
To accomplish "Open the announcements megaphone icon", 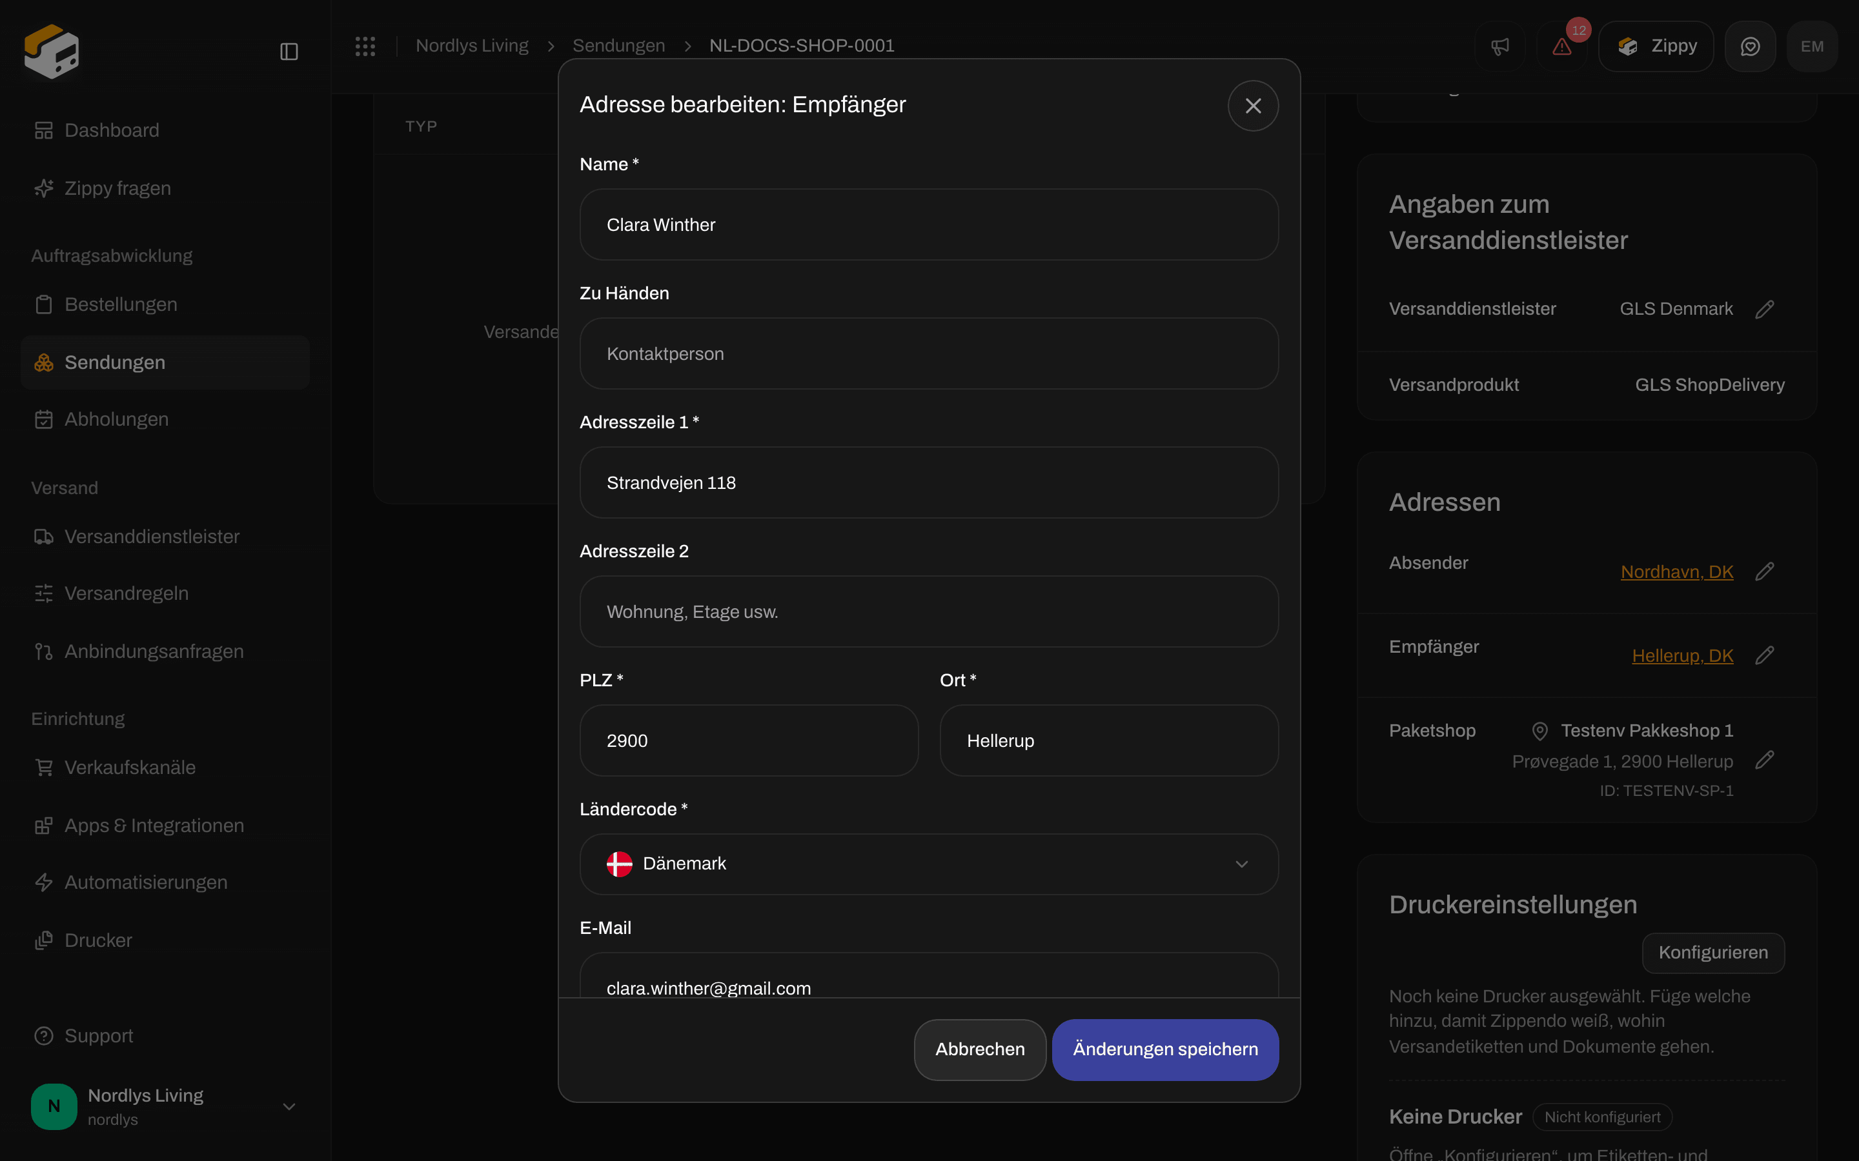I will 1499,46.
